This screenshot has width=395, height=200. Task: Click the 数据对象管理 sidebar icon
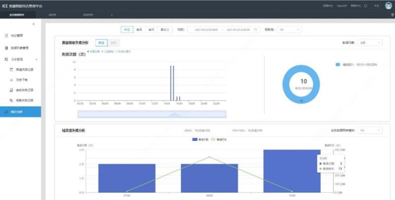pos(6,48)
